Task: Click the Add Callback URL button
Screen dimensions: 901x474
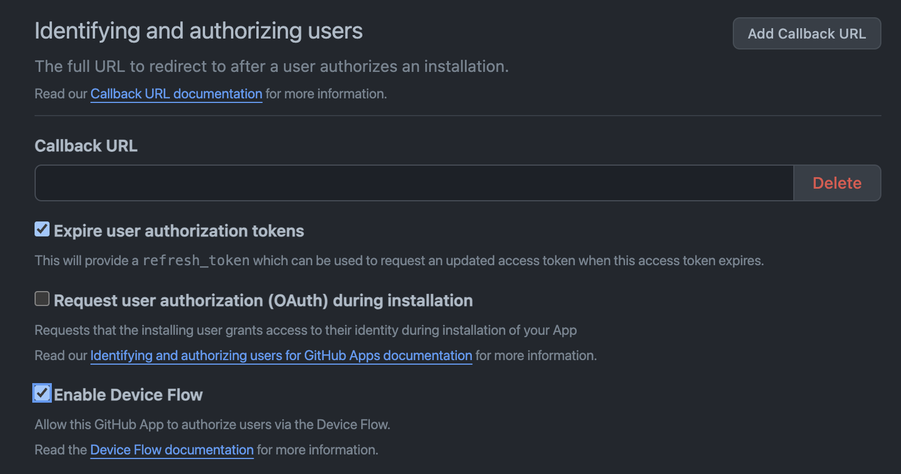Action: pyautogui.click(x=806, y=33)
